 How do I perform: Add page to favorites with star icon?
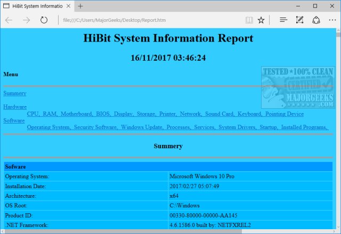coord(261,20)
